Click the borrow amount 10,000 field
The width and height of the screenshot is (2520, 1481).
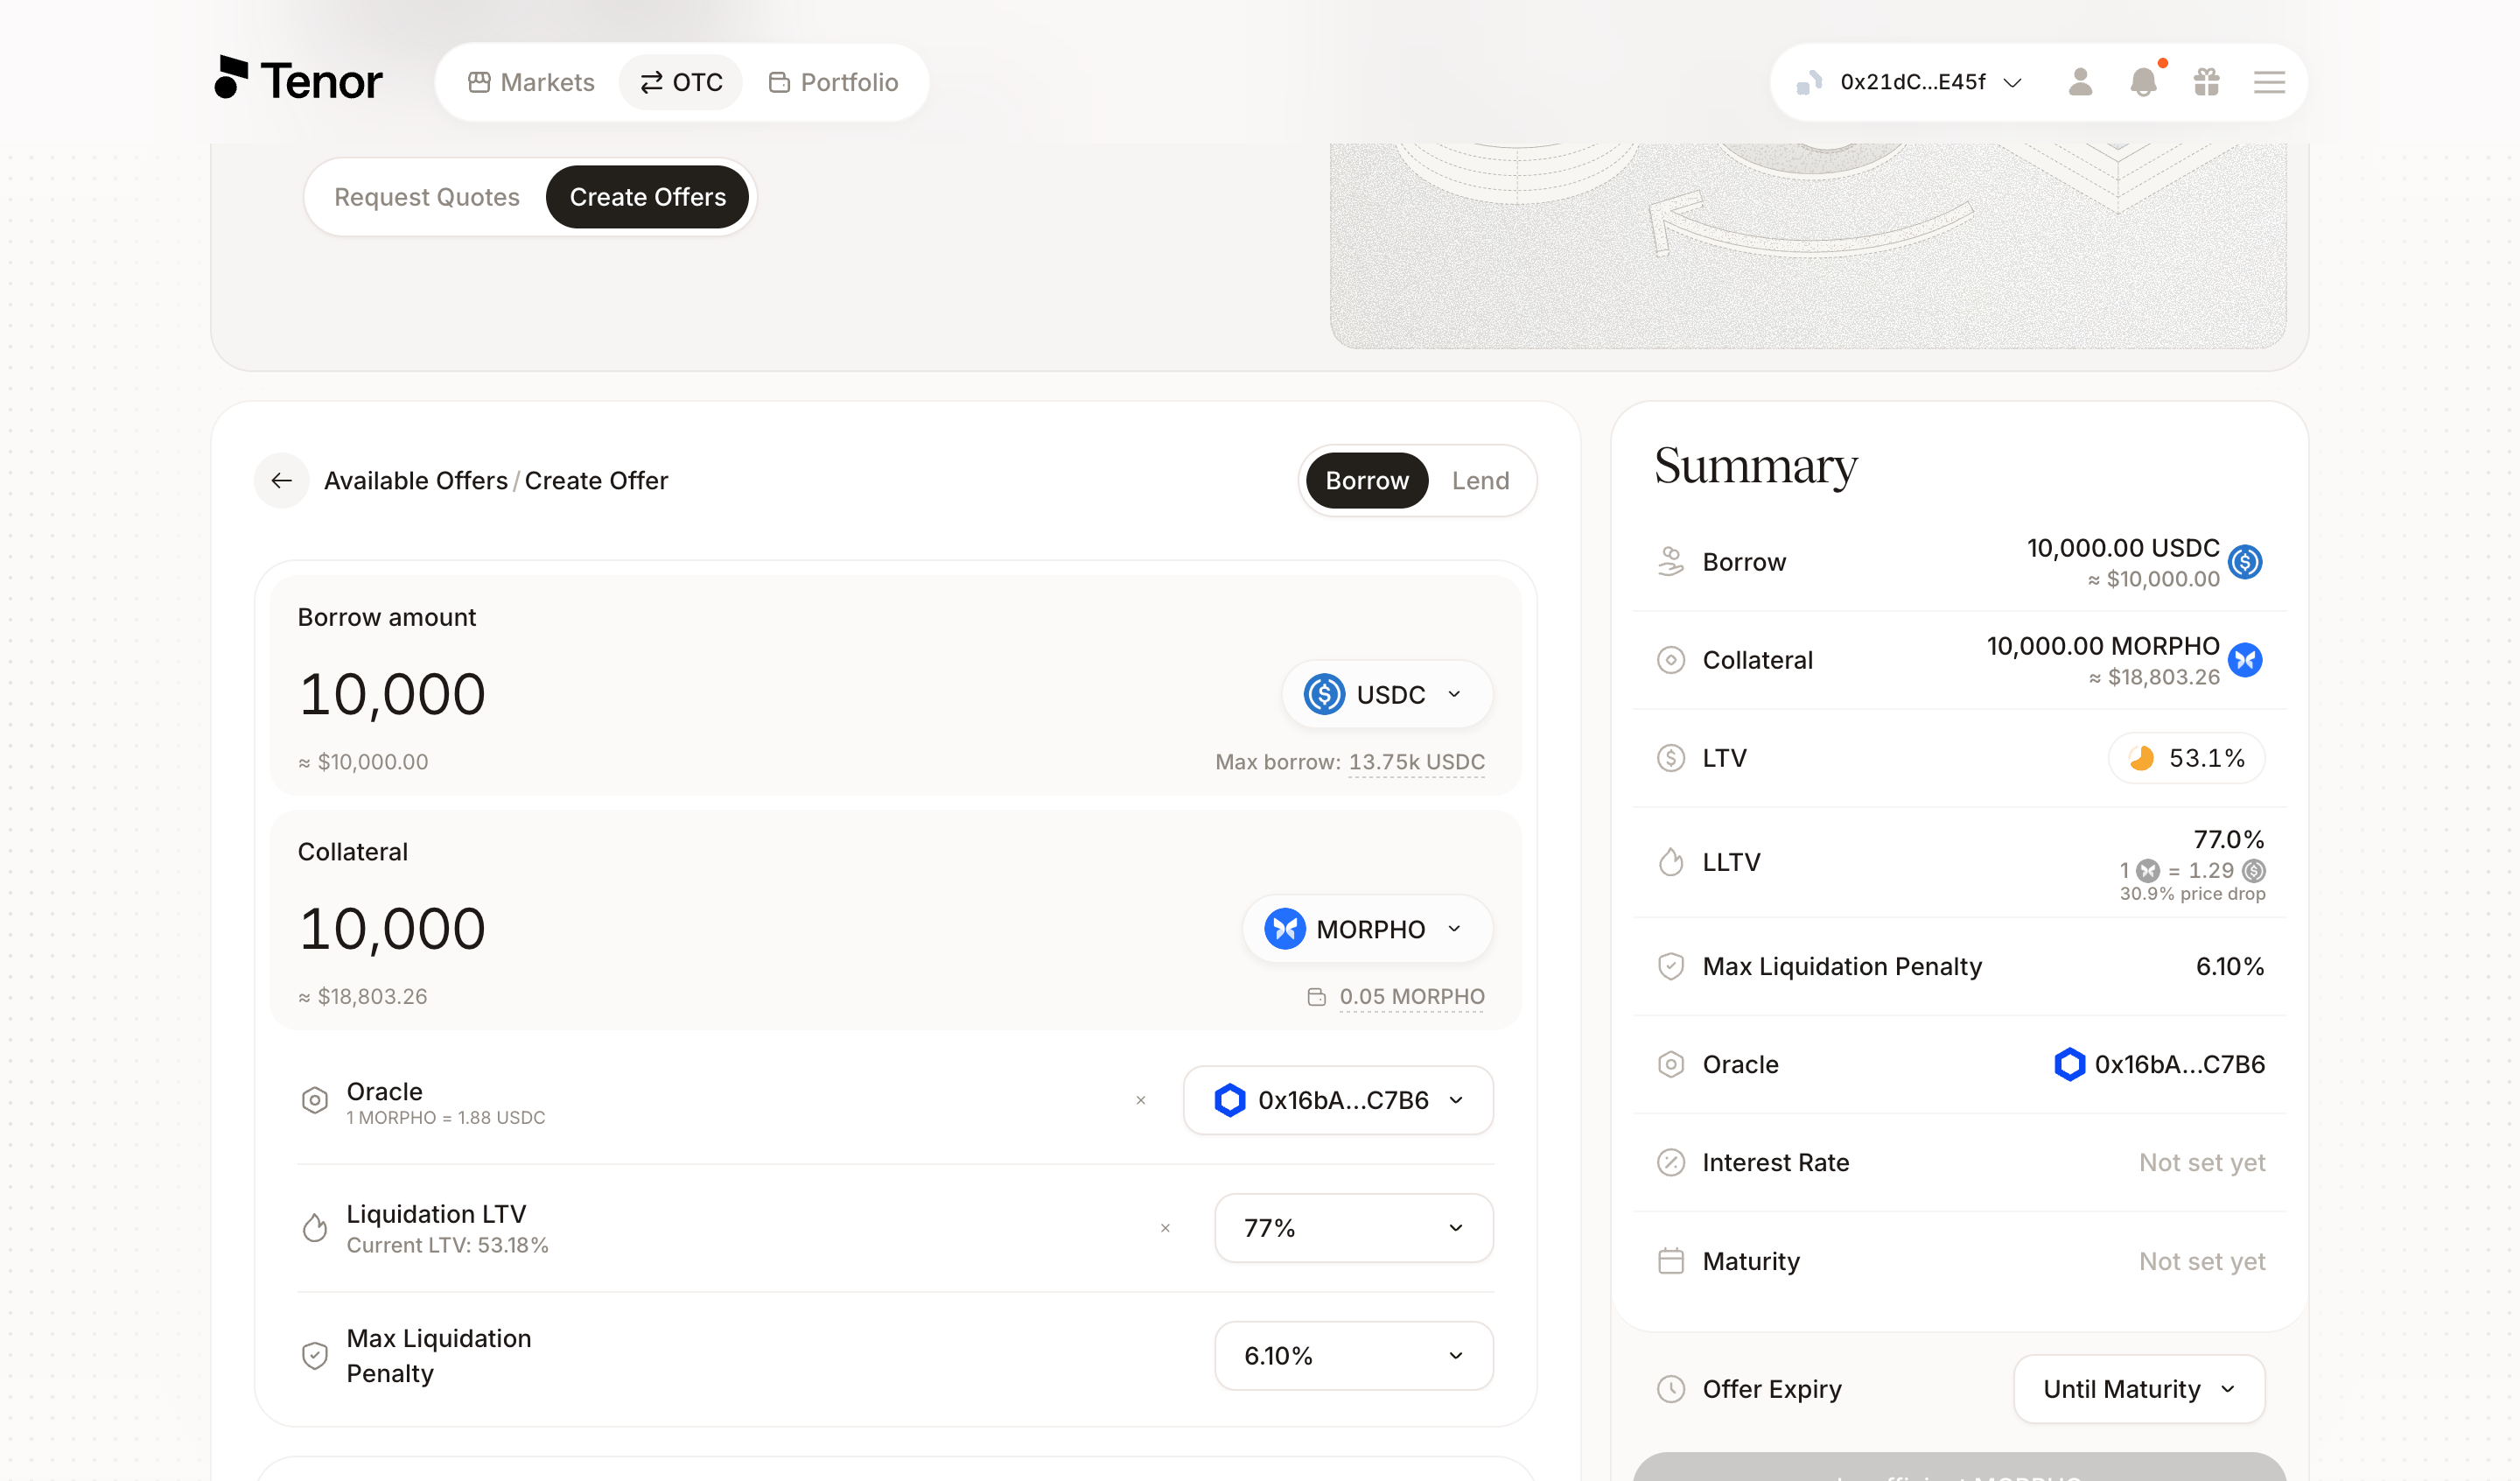[392, 694]
